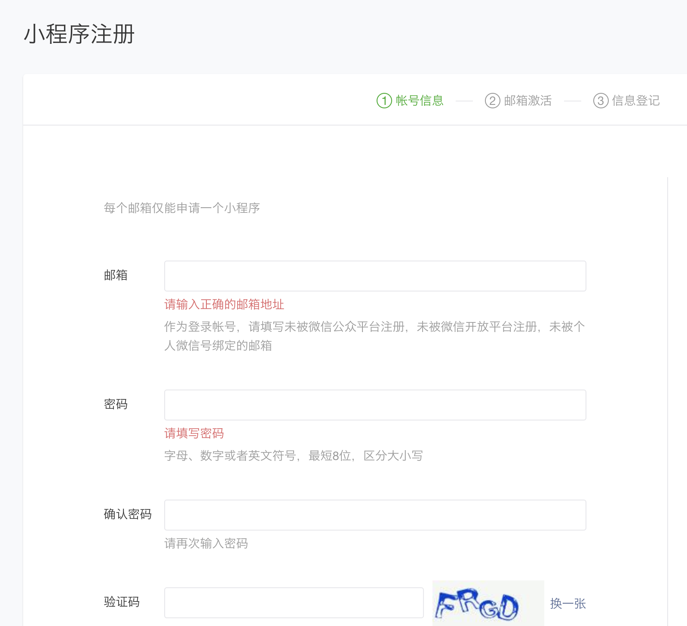Image resolution: width=687 pixels, height=626 pixels.
Task: Click the 邮箱 email input field
Action: [375, 276]
